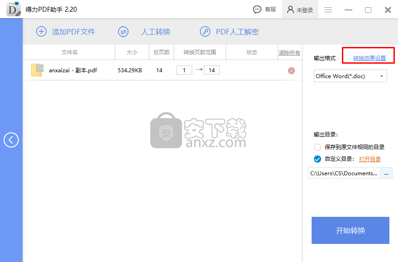Minimize the window
The image size is (398, 262).
tap(348, 10)
